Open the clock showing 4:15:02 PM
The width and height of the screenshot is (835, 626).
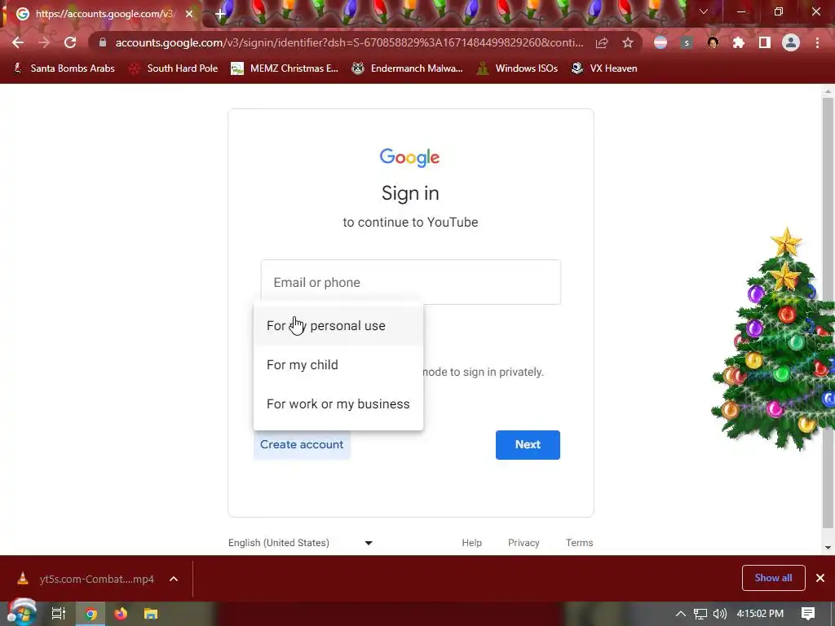pyautogui.click(x=760, y=614)
